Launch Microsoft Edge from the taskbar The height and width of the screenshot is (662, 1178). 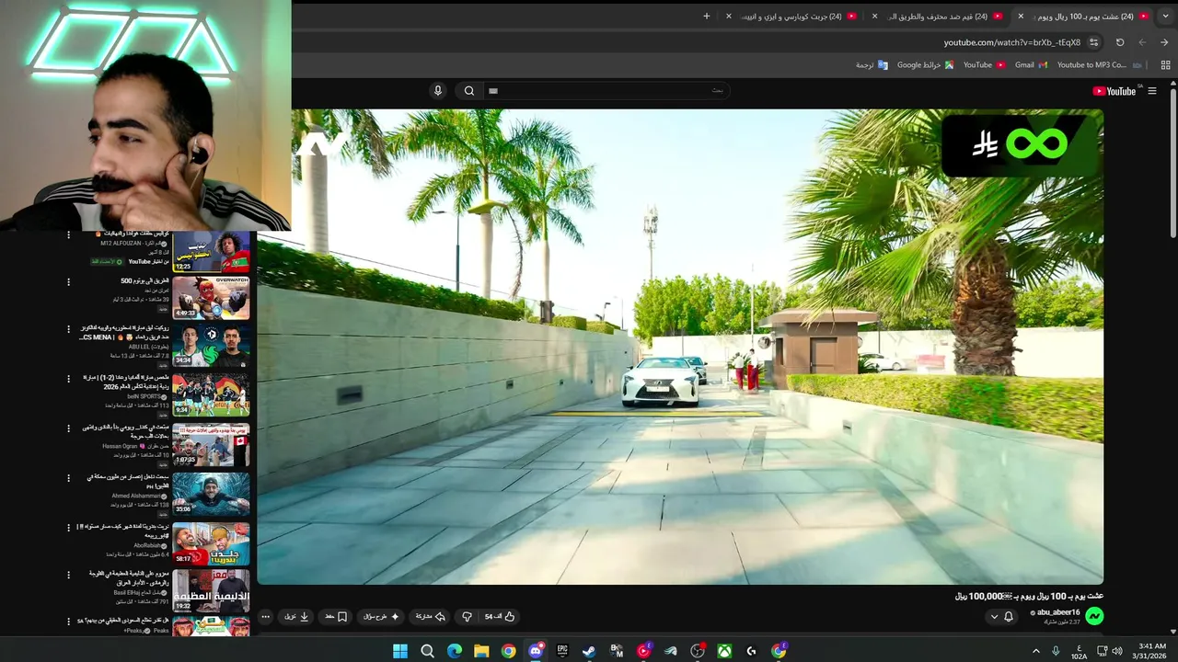(455, 651)
